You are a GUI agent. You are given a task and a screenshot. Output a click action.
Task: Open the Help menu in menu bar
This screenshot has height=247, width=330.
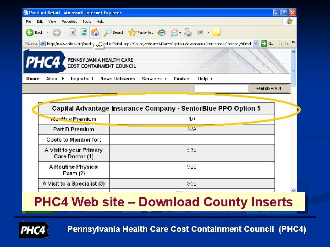point(100,21)
